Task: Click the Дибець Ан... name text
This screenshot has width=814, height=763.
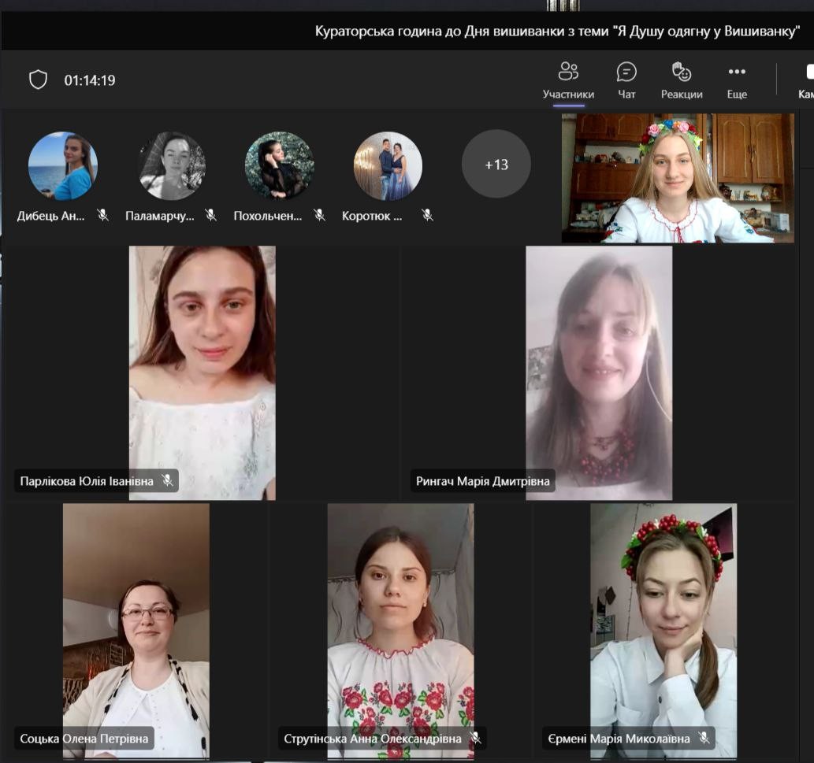Action: click(x=51, y=216)
